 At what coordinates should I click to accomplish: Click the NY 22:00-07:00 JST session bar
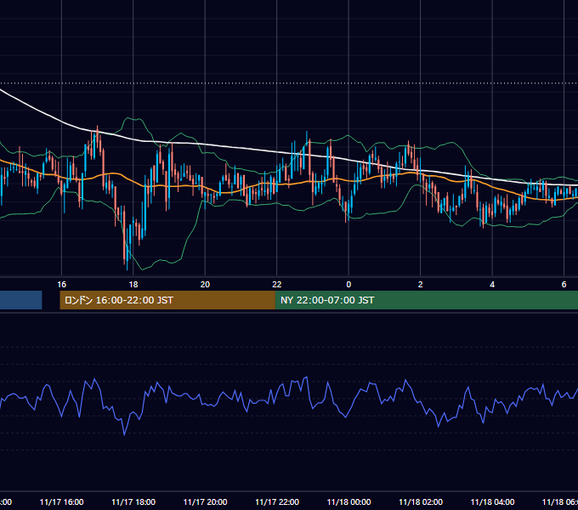[427, 300]
